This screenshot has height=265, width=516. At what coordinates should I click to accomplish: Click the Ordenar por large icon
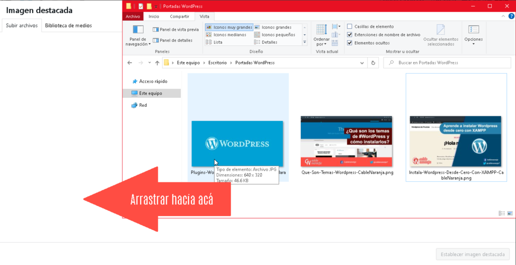[x=321, y=30]
